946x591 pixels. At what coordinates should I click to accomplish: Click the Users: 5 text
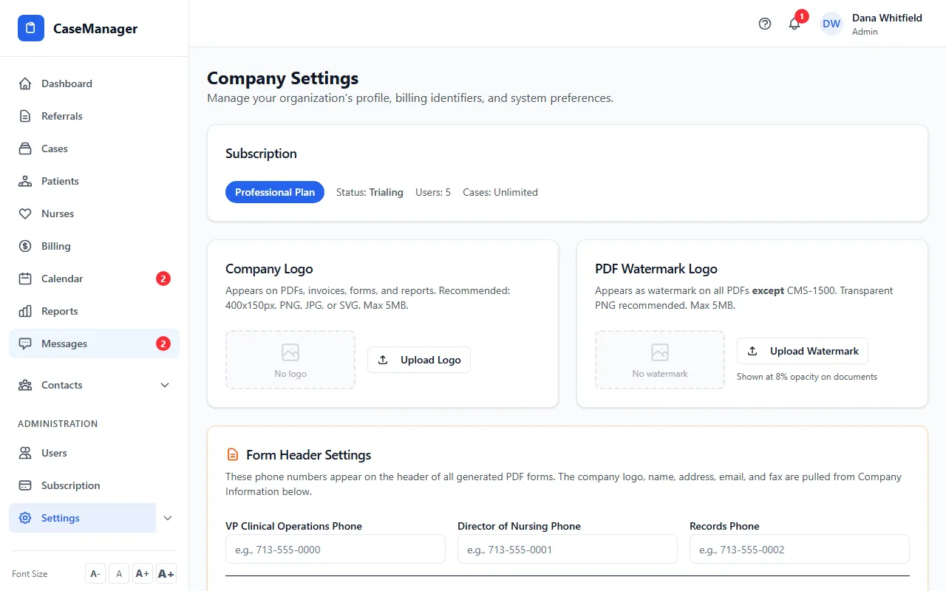[x=433, y=192]
